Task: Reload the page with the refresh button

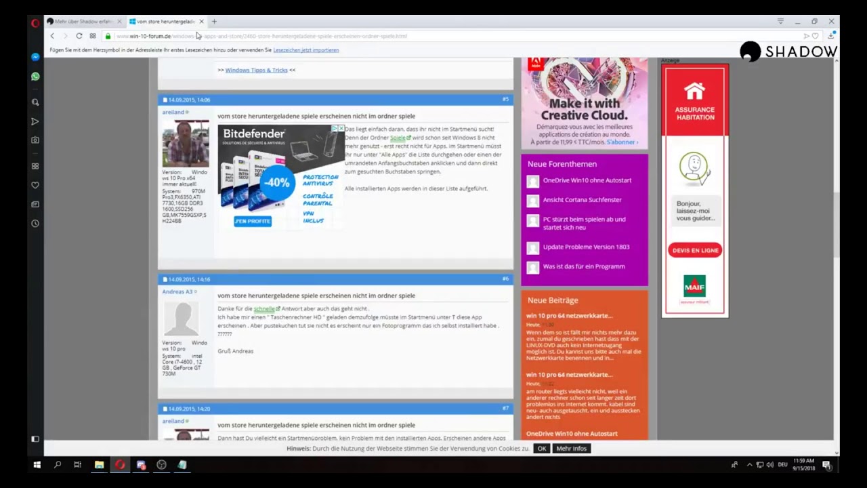Action: pos(79,36)
